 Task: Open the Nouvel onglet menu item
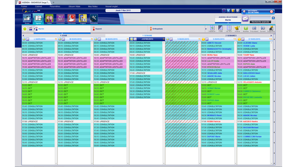point(112,6)
